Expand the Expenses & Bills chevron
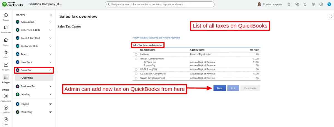The height and width of the screenshot is (127, 334). (x=50, y=30)
